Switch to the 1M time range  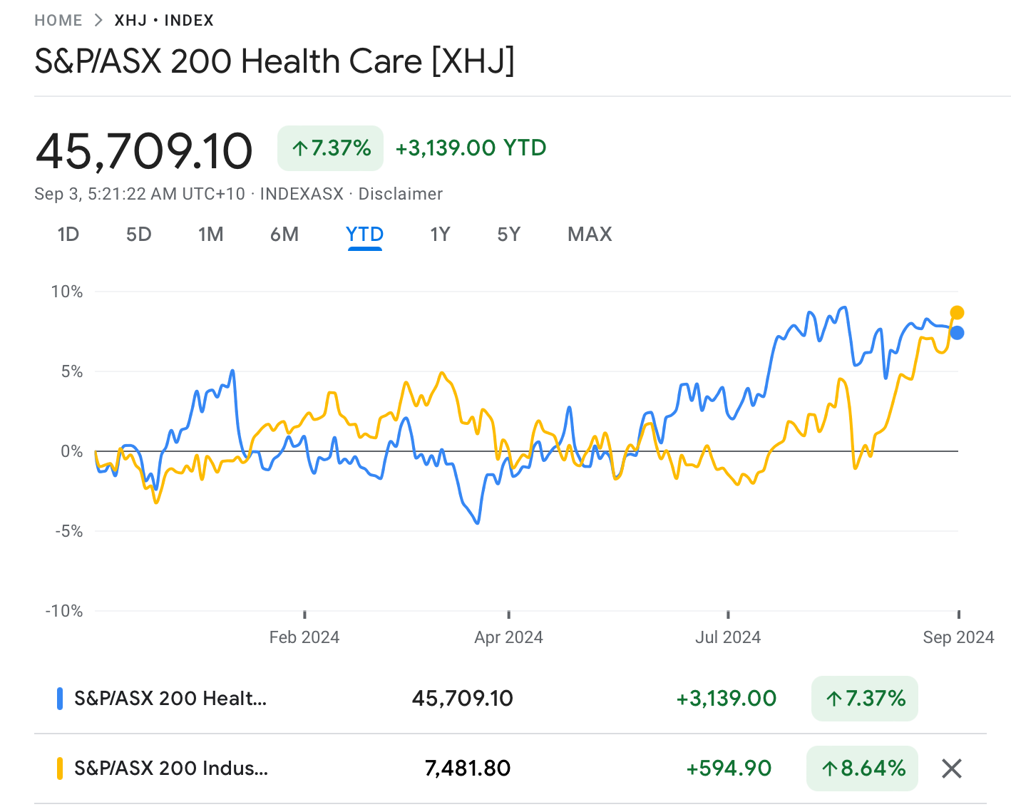click(210, 235)
